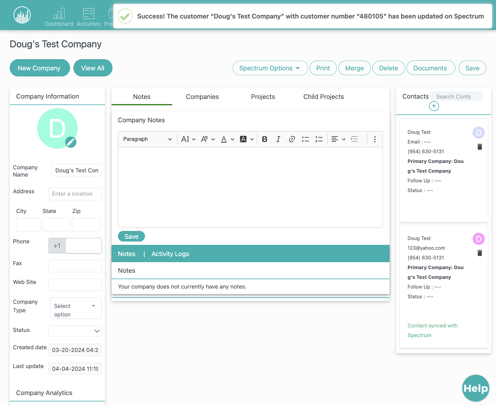Insert a numbered list
496x406 pixels.
pos(319,139)
